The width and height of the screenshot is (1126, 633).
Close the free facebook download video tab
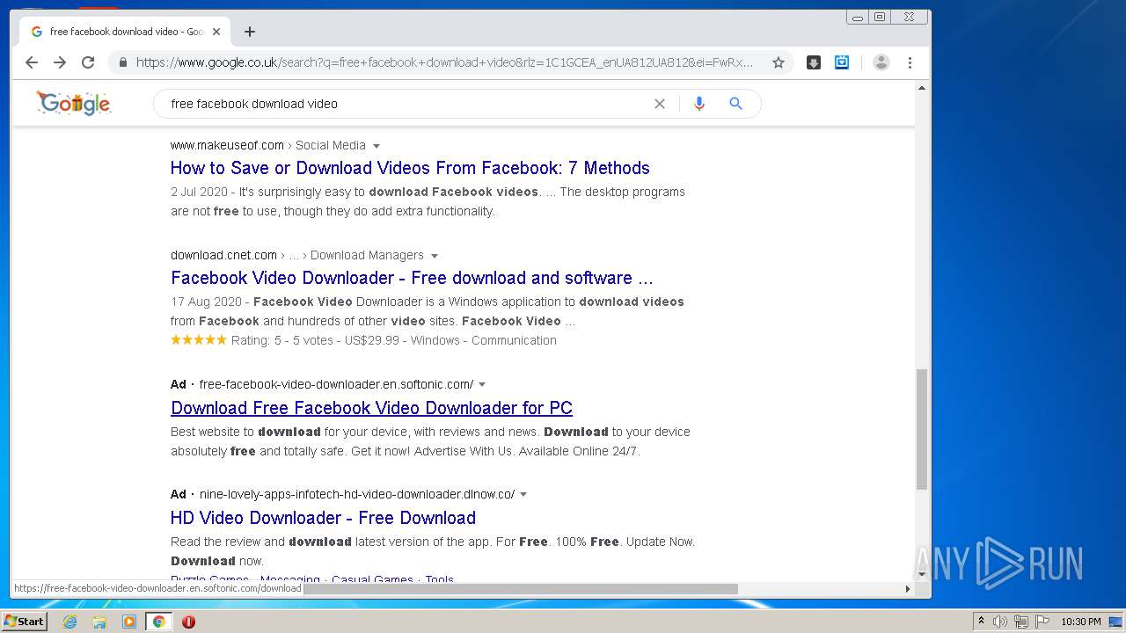(216, 32)
